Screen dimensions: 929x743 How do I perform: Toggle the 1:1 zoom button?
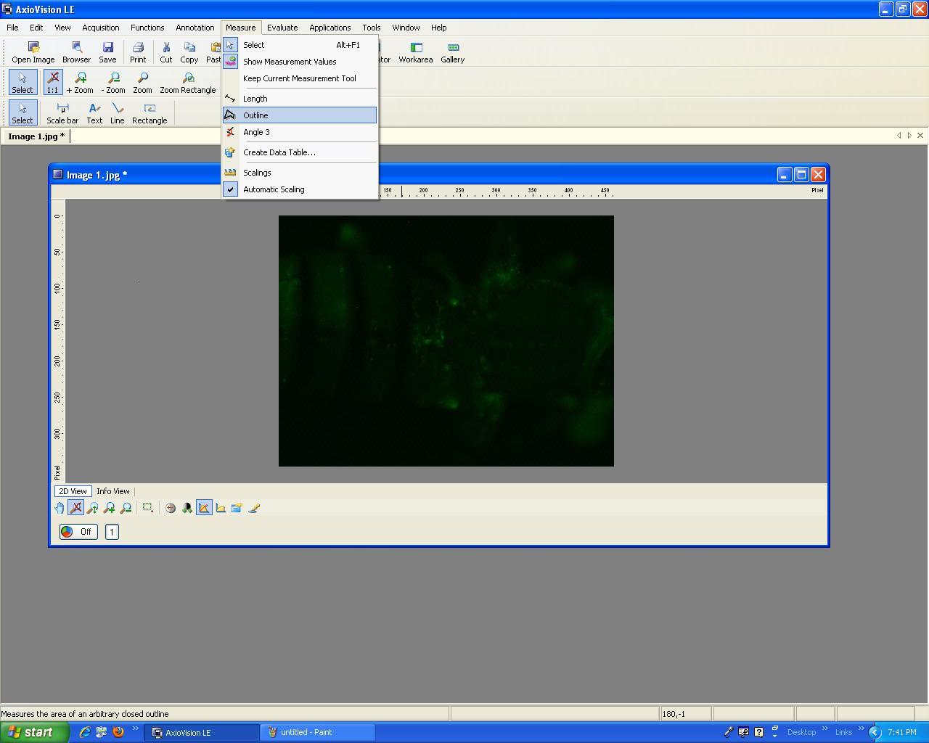(52, 82)
